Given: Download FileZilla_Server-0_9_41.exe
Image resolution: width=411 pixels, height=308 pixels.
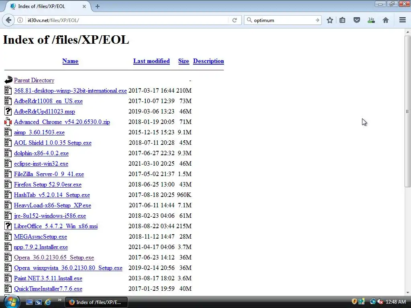Looking at the screenshot, I should [x=49, y=174].
